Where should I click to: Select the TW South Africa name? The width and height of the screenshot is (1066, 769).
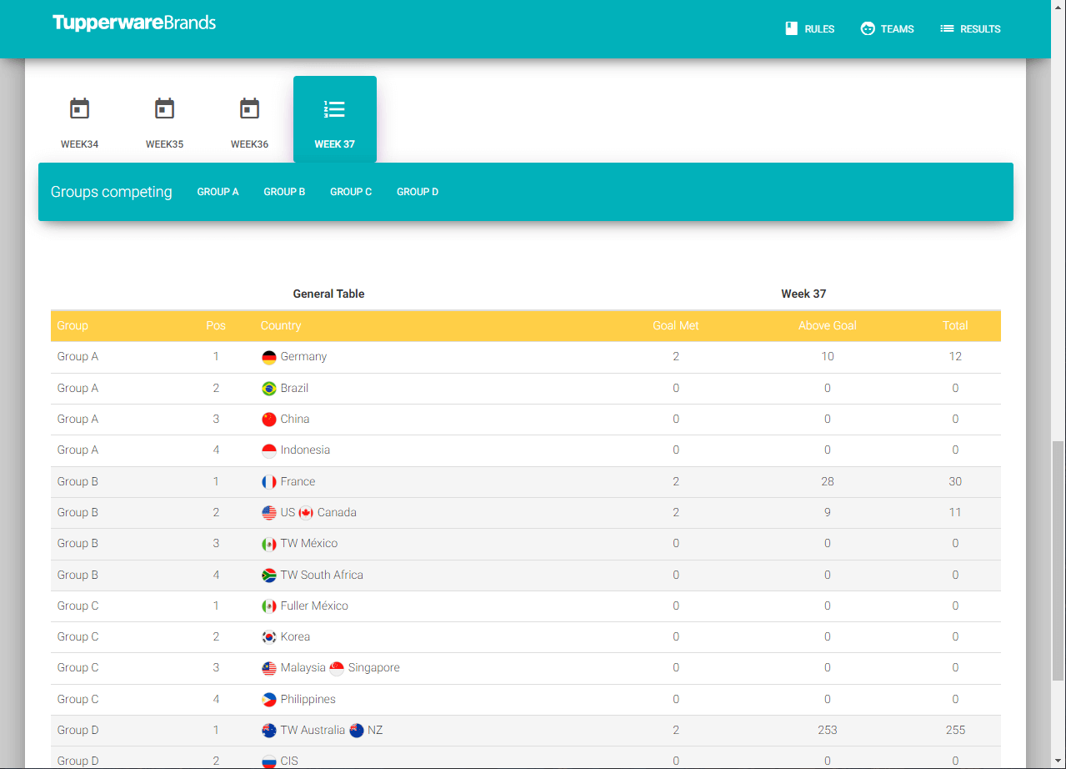(322, 575)
